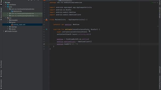
Task: Click the values folder icon
Action: click(x=10, y=29)
